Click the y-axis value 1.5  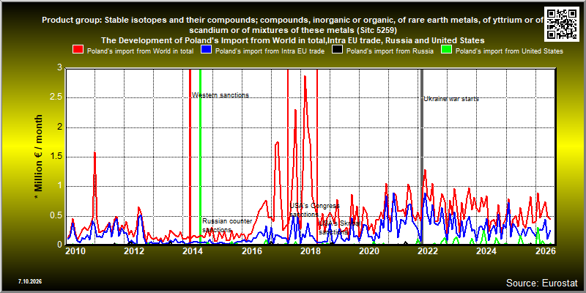point(56,157)
